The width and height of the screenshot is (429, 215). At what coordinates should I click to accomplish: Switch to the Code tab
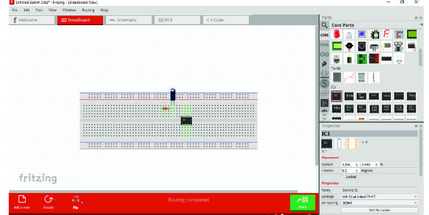(226, 20)
